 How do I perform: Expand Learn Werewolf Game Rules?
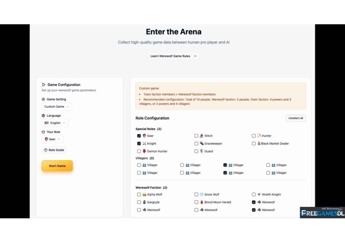174,56
